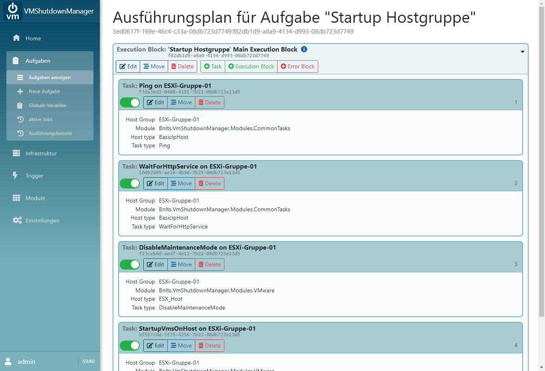Click the aktive Jobs history icon

20,119
